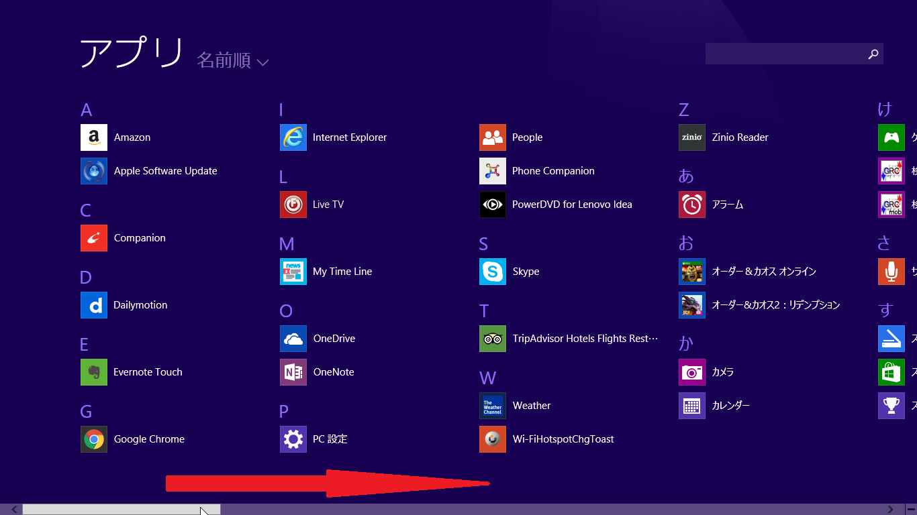
Task: Open Zinio Reader icon
Action: pos(692,137)
